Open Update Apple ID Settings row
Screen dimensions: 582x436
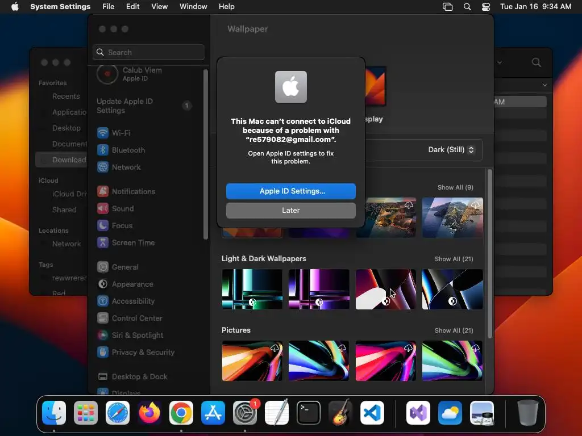(x=145, y=106)
